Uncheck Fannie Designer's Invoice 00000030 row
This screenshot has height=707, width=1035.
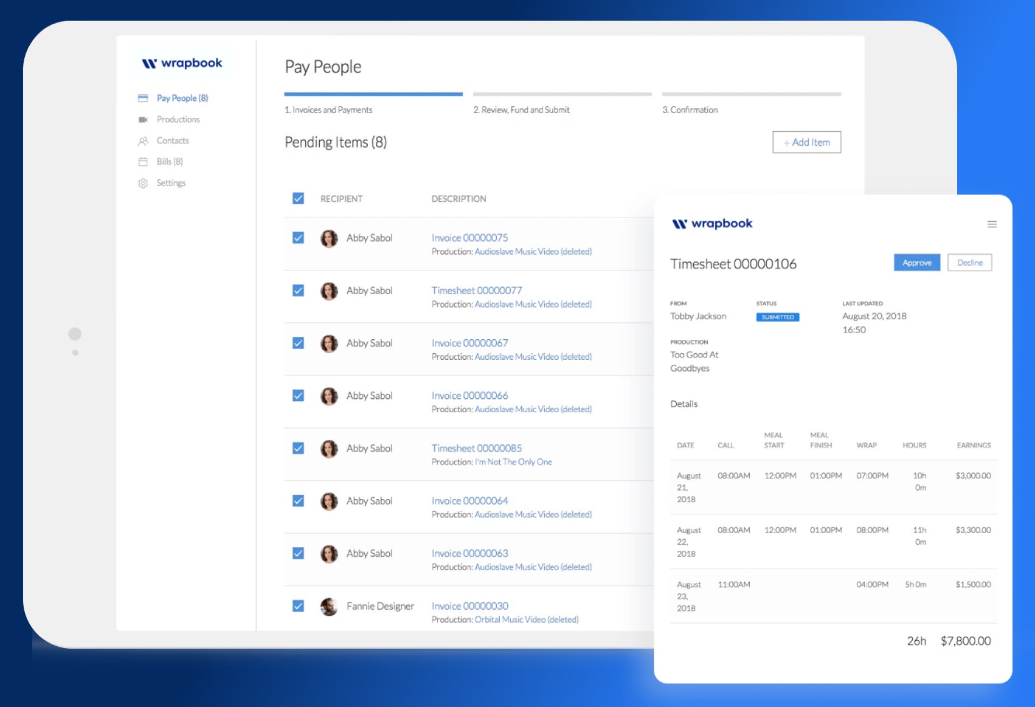tap(299, 605)
